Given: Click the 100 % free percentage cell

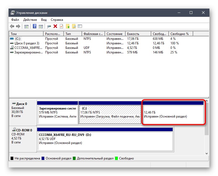Looking at the screenshot, I should pyautogui.click(x=175, y=43).
